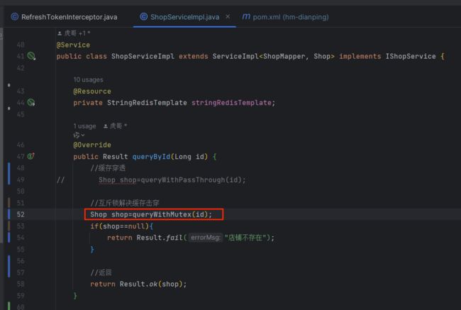
Task: Click the class icon on ShopServiceImpl.java tab
Action: coord(143,17)
